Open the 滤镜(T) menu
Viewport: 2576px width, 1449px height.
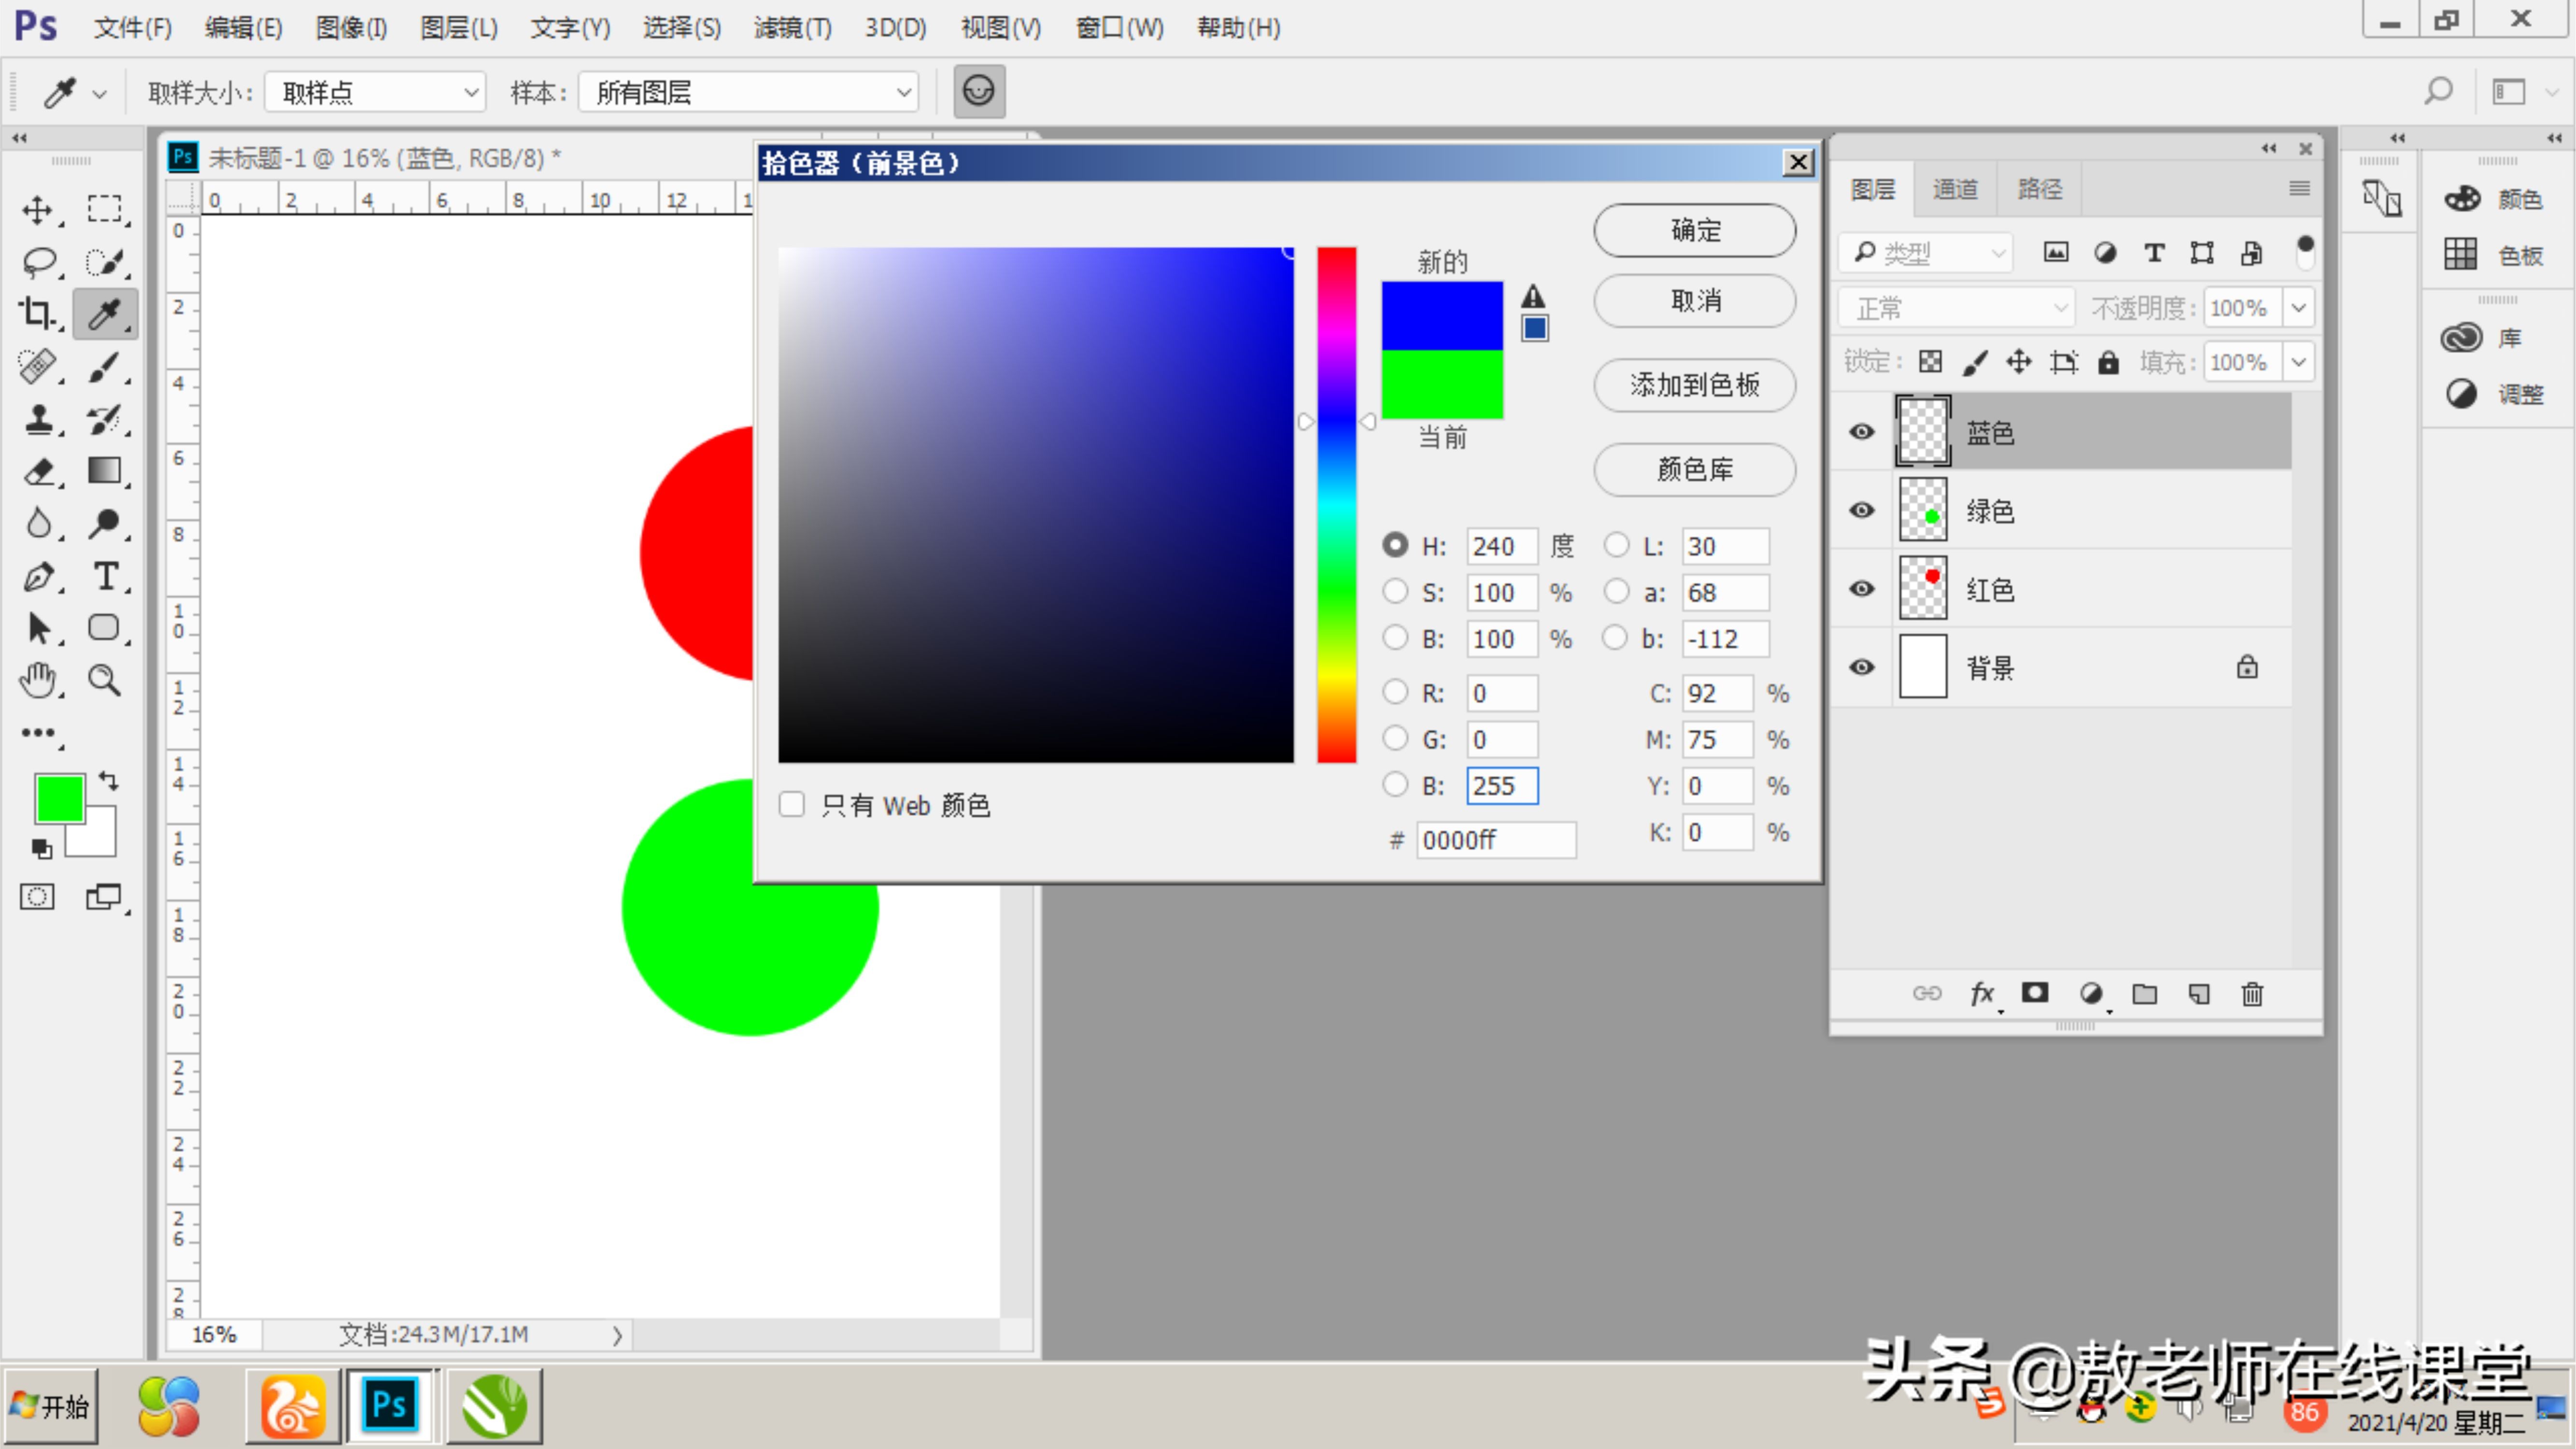793,27
